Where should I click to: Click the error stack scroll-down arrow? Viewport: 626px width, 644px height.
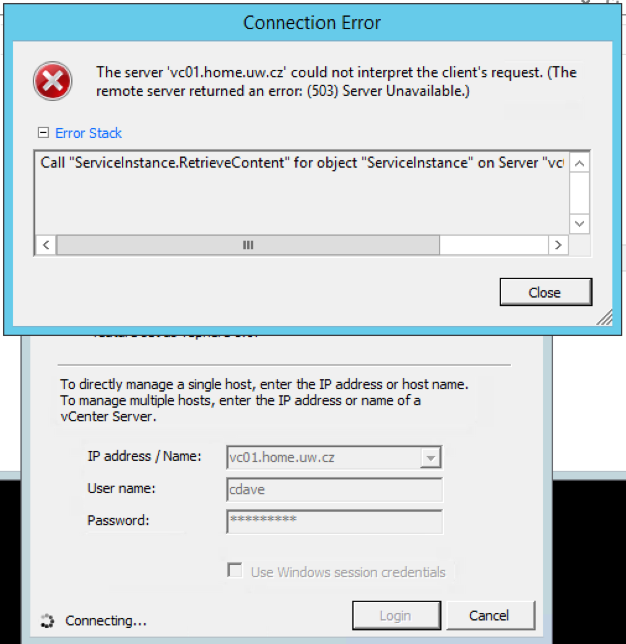pos(580,224)
